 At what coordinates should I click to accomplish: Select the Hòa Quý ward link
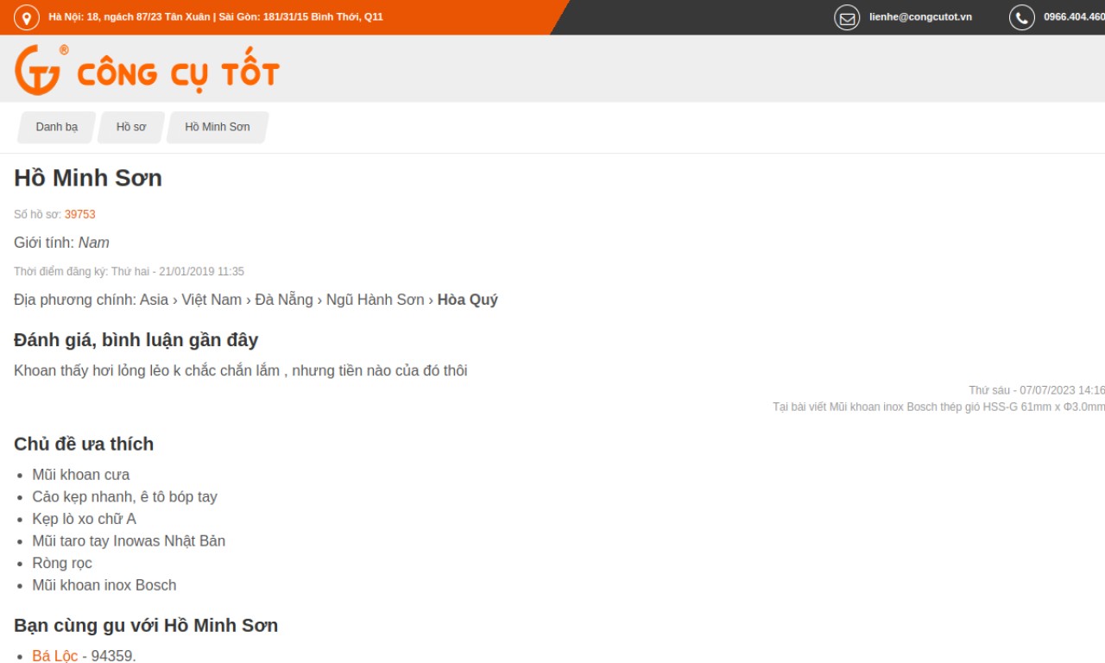click(x=467, y=300)
